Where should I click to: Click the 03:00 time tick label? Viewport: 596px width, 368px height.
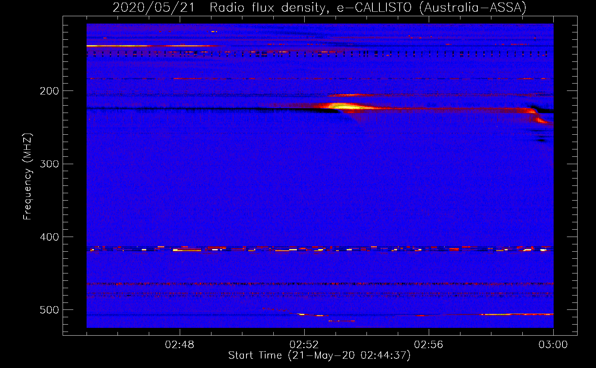point(553,345)
